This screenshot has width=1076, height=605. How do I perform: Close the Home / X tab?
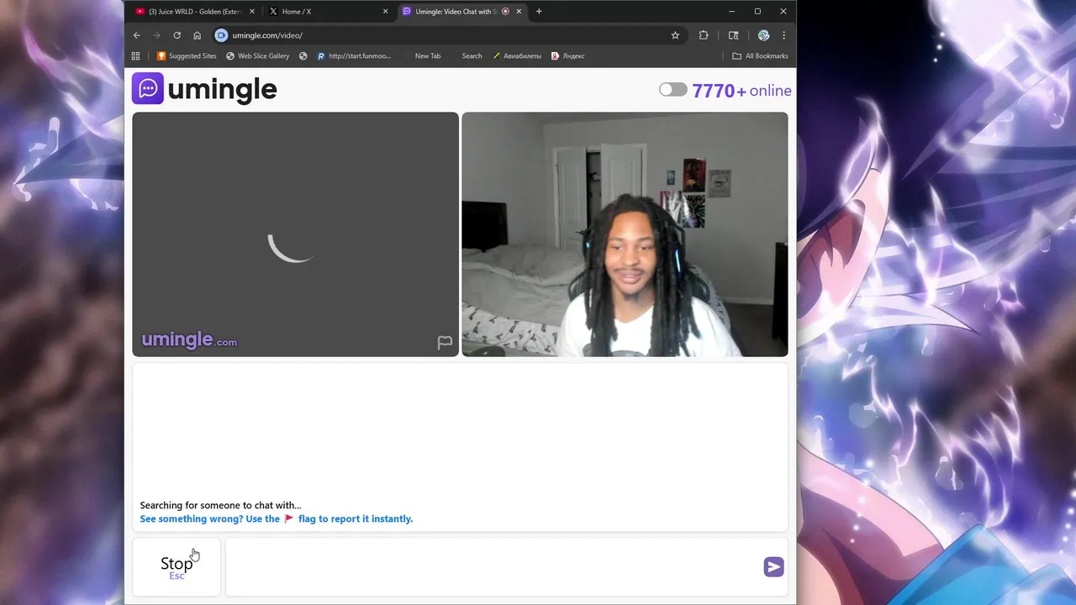pyautogui.click(x=386, y=12)
